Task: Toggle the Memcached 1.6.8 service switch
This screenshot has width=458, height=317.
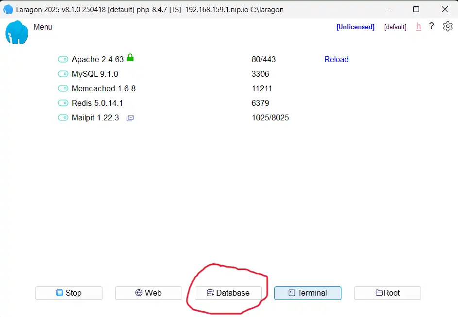Action: (63, 88)
